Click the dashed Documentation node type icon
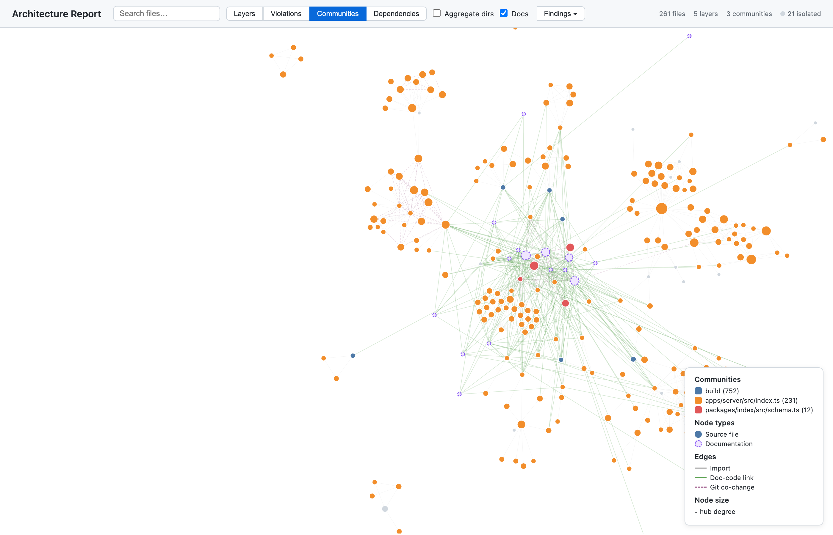Screen dimensions: 833x535 [698, 444]
